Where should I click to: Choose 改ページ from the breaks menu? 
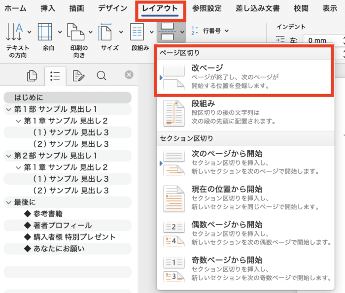point(245,77)
